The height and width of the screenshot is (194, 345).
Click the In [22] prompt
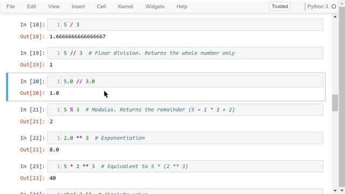32,138
